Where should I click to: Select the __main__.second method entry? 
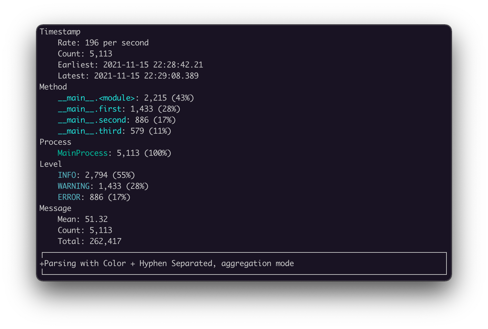point(92,120)
